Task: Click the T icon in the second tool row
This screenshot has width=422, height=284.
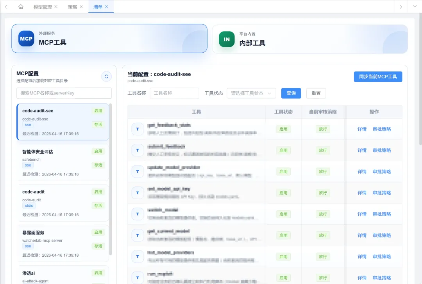Action: coord(138,151)
